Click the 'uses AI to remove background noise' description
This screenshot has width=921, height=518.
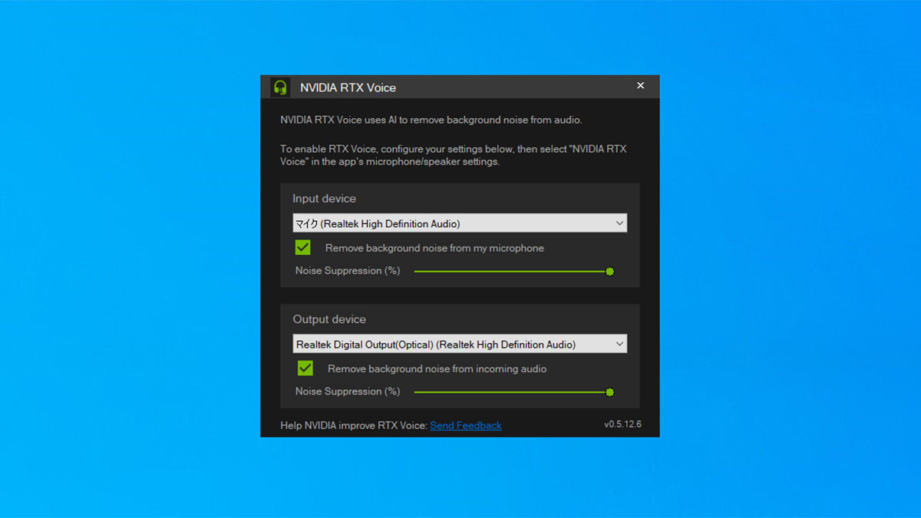(x=431, y=120)
